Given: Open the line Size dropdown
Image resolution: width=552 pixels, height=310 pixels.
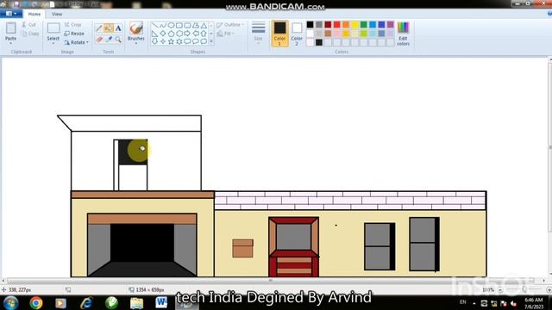Looking at the screenshot, I should (x=258, y=33).
